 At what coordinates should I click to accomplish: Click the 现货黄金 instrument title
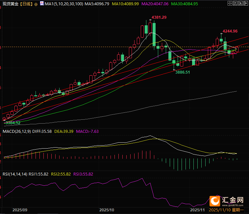point(10,4)
